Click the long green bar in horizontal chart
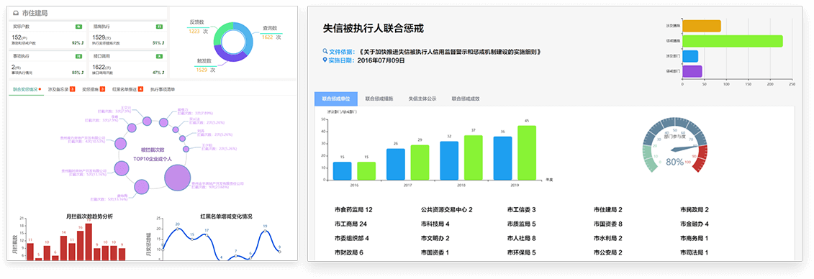 coord(733,41)
